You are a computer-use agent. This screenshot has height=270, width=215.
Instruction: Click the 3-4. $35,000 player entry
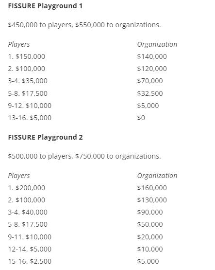click(28, 81)
